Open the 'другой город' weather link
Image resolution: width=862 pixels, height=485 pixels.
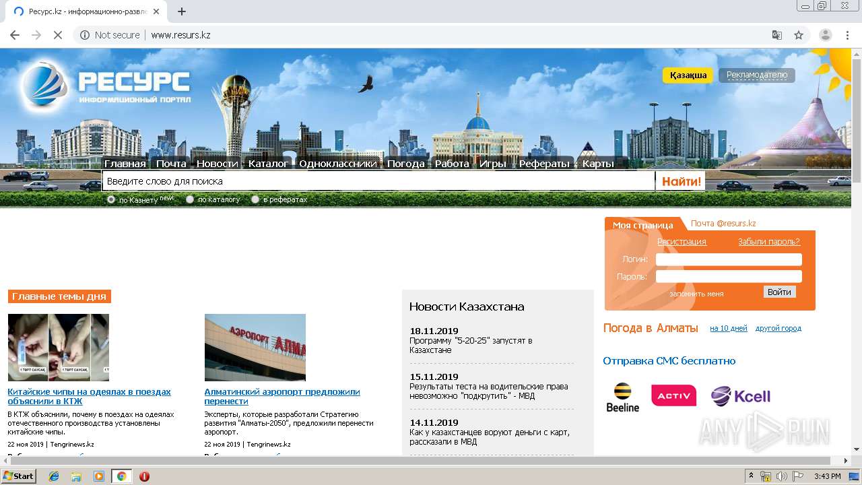(x=778, y=329)
